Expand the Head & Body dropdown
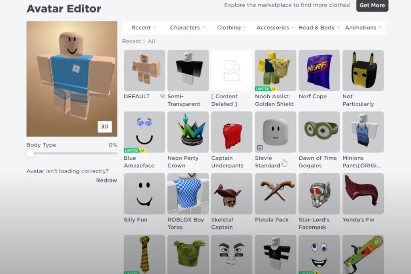 coord(319,28)
